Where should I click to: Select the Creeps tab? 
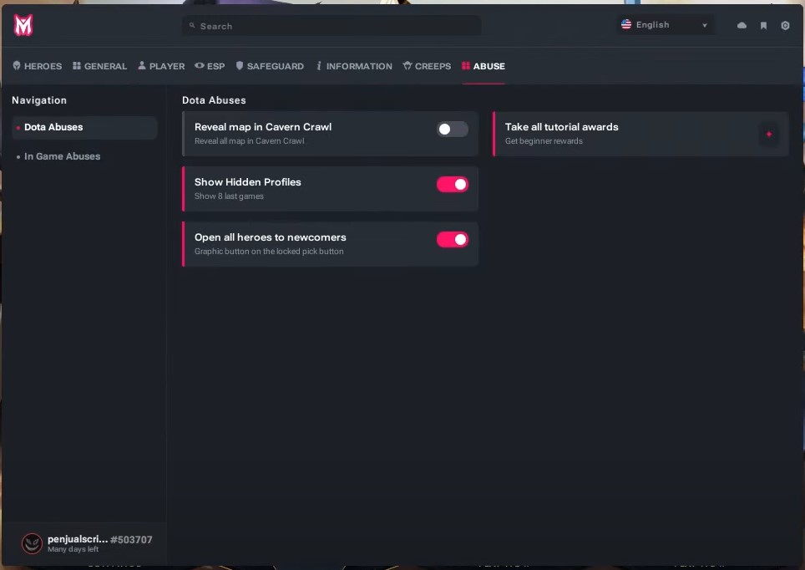pyautogui.click(x=427, y=66)
